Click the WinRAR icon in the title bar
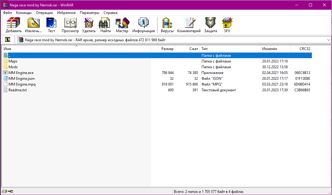Screen dimensions: 332x195 [x=5, y=5]
